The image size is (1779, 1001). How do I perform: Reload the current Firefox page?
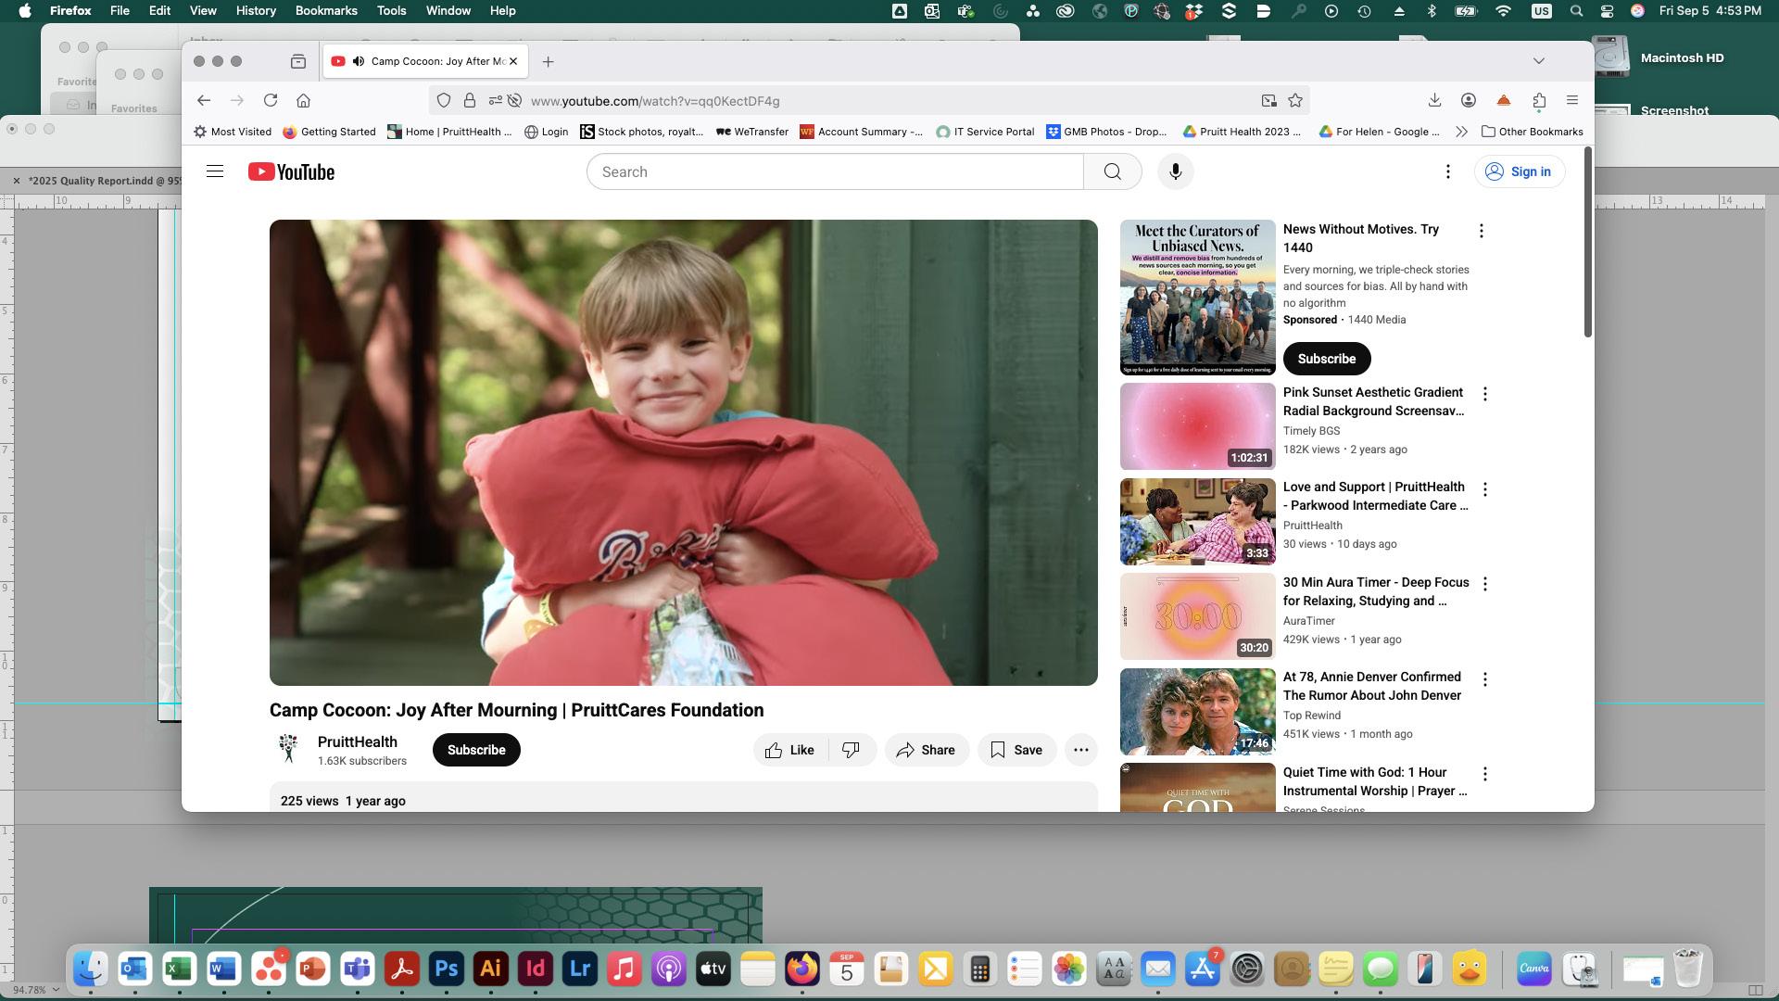(x=271, y=101)
